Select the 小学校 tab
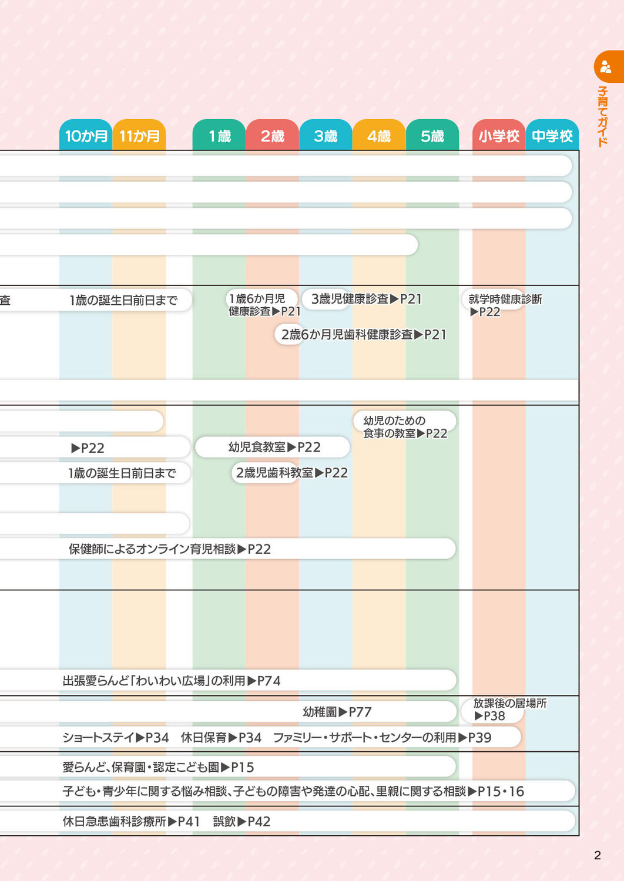This screenshot has width=624, height=881. tap(499, 136)
